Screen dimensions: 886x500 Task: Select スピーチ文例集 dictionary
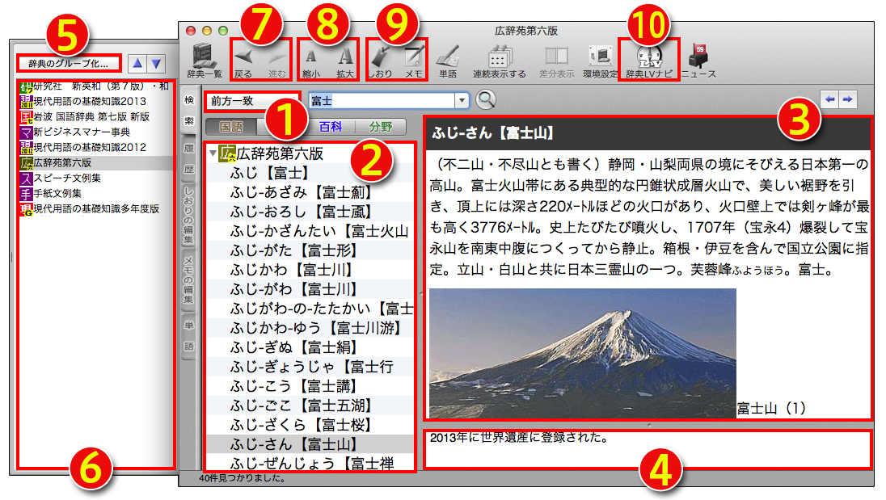96,178
